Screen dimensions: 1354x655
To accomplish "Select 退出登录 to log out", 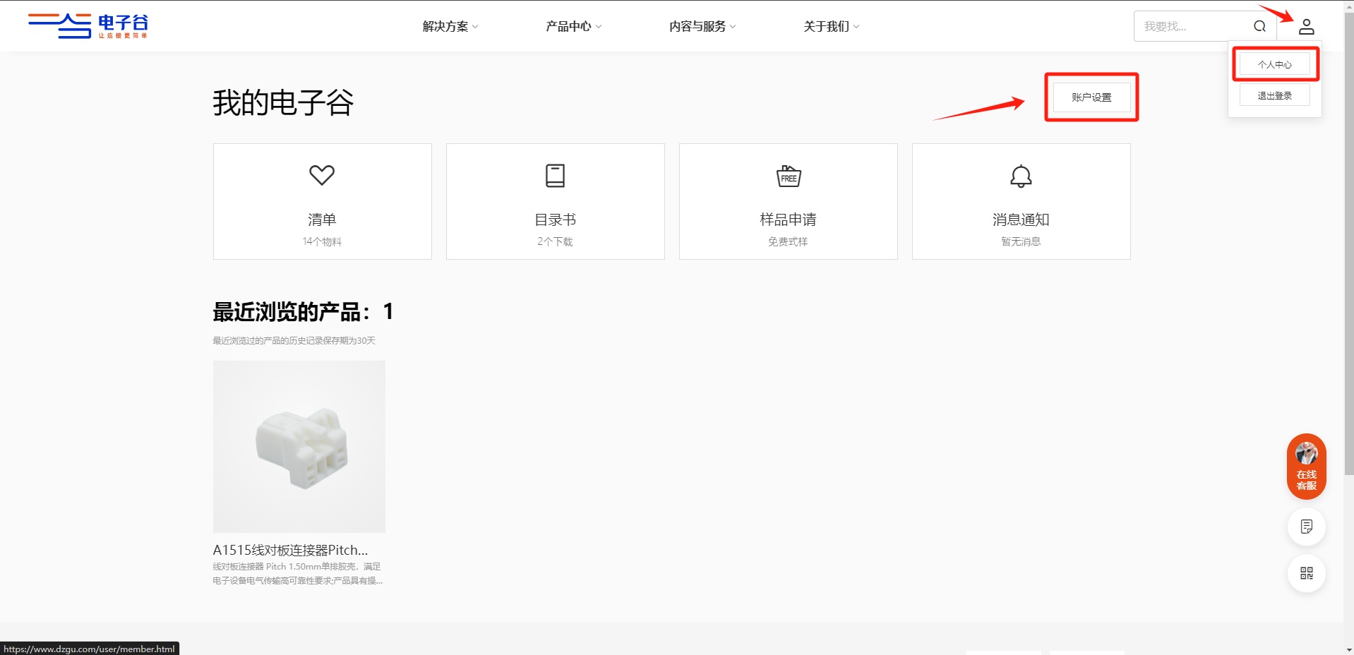I will coord(1274,95).
